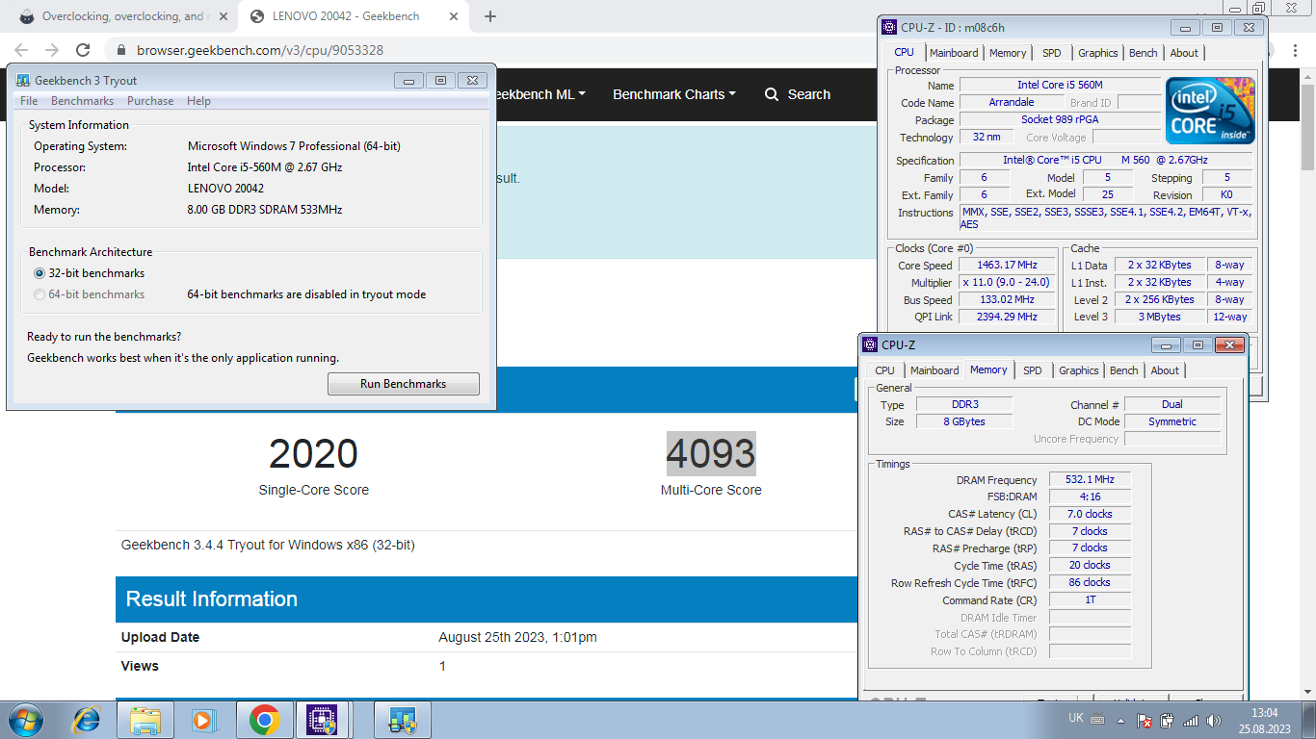
Task: Select 64-bit benchmarks radio button
Action: pos(39,294)
